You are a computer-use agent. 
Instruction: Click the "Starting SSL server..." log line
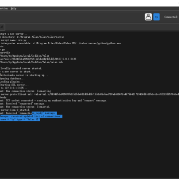click(x=14, y=85)
